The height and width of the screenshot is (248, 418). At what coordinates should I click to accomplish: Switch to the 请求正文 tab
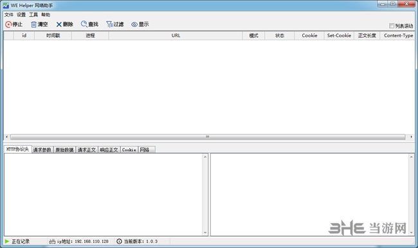tap(87, 150)
